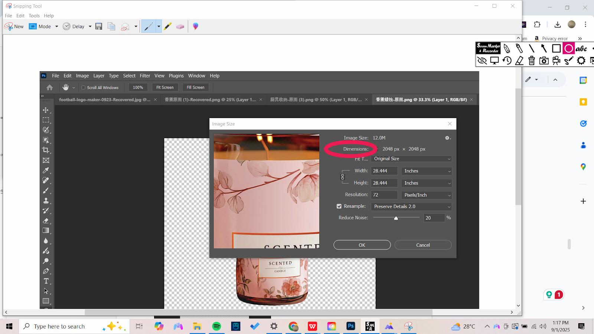Select the Brush tool
The height and width of the screenshot is (334, 594).
tap(46, 190)
